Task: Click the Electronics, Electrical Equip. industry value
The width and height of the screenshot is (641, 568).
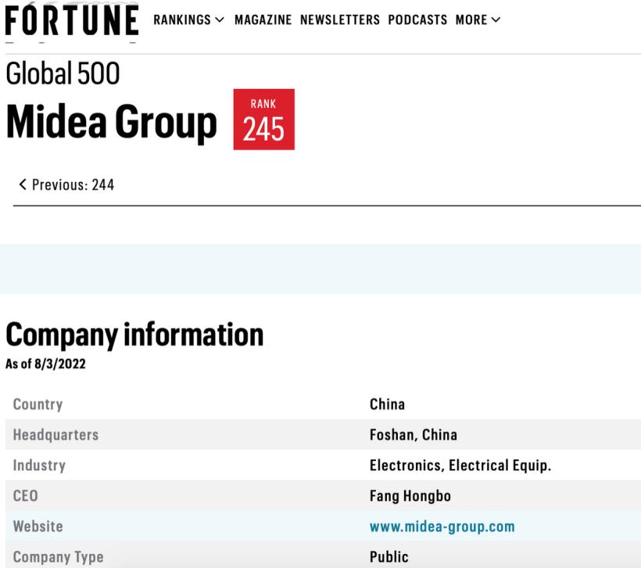Action: [460, 466]
